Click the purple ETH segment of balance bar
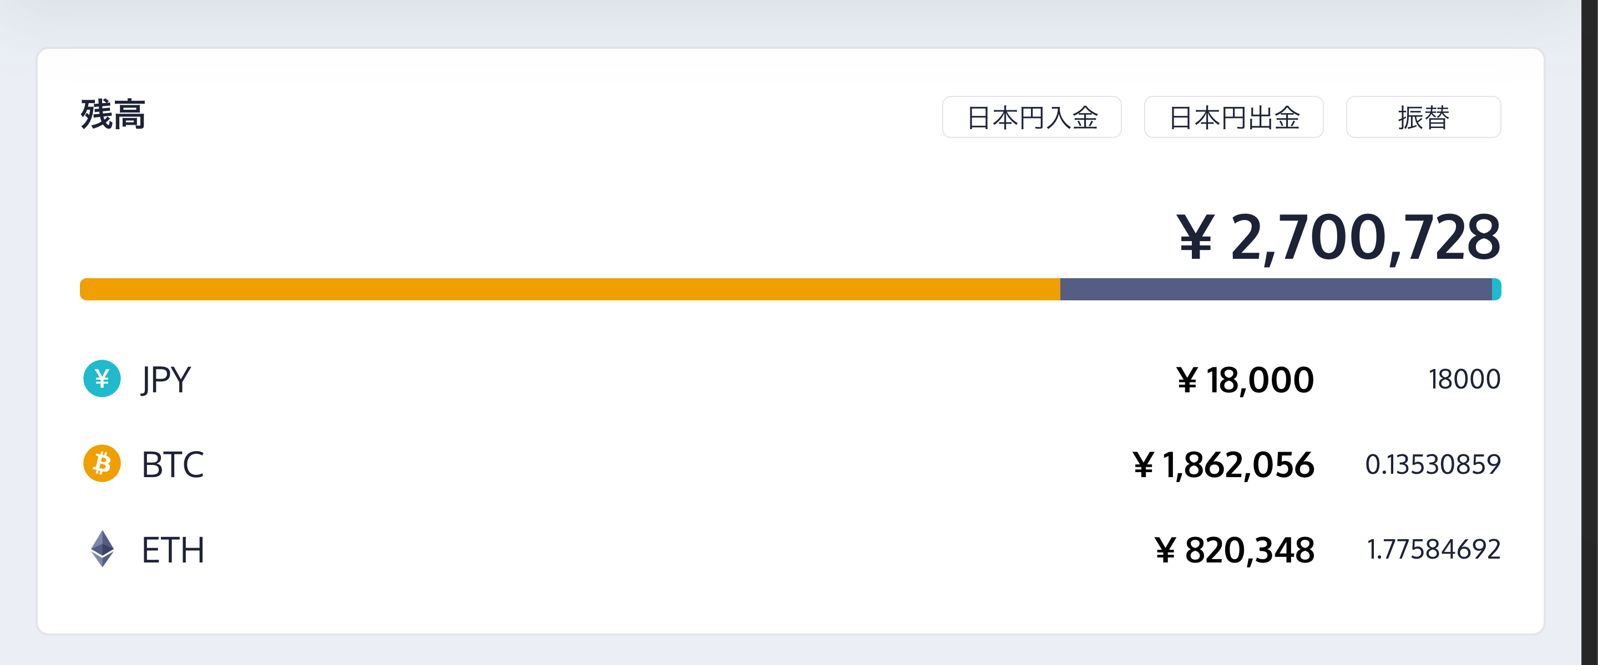 (x=1276, y=289)
